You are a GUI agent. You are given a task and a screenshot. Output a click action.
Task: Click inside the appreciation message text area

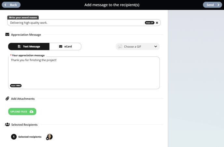click(x=84, y=73)
